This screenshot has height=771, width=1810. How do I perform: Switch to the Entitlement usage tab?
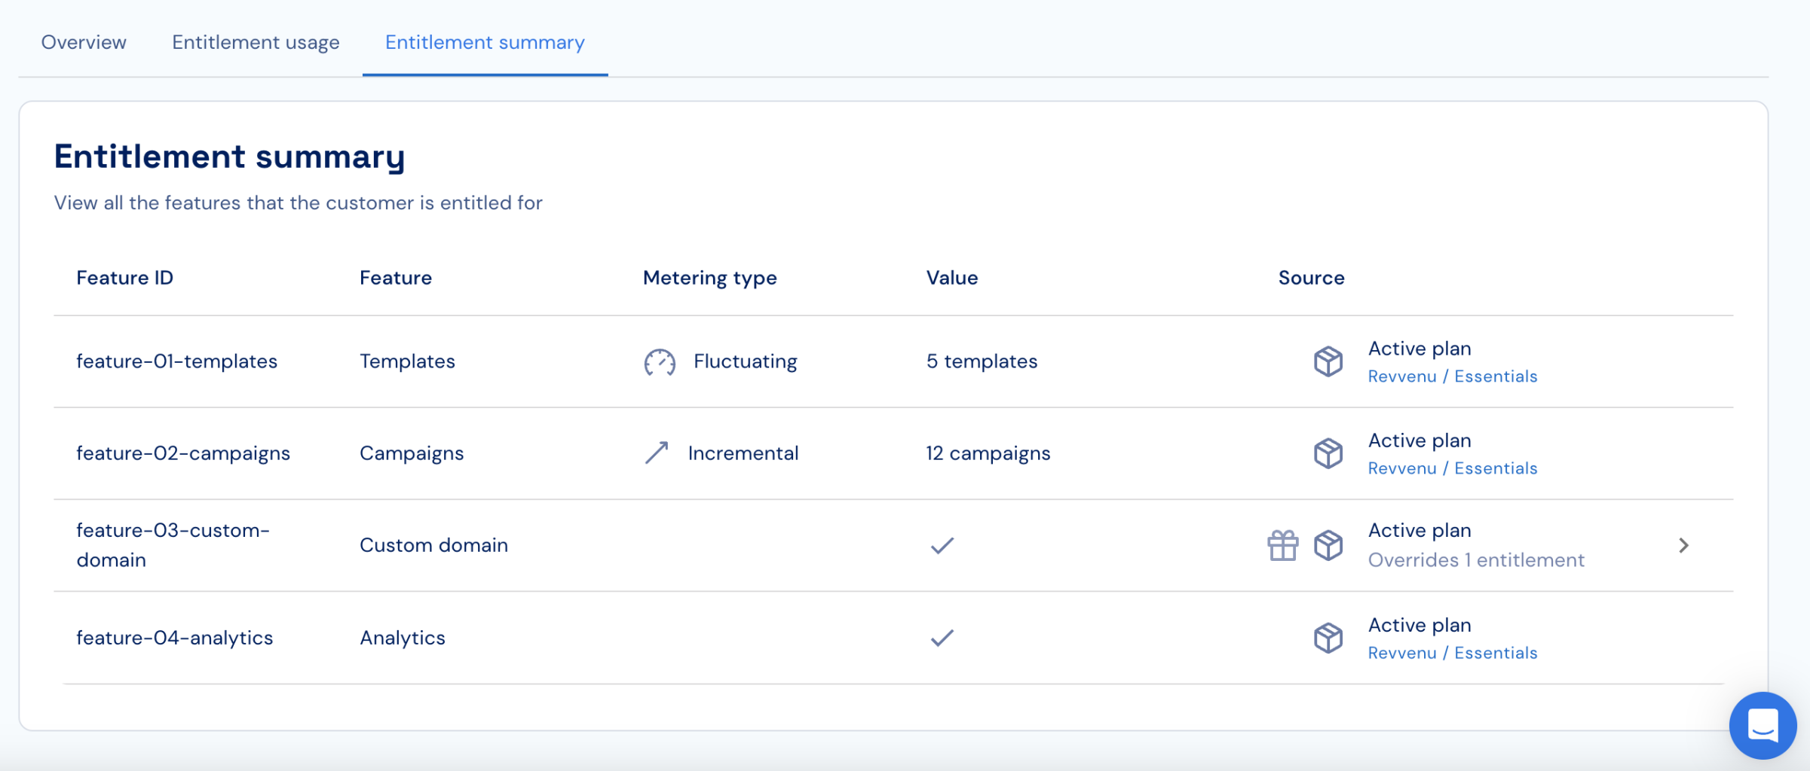pyautogui.click(x=256, y=42)
